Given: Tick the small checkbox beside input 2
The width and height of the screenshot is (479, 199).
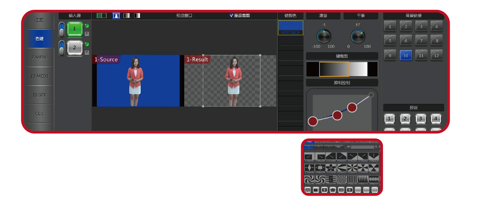Looking at the screenshot, I should (x=87, y=53).
